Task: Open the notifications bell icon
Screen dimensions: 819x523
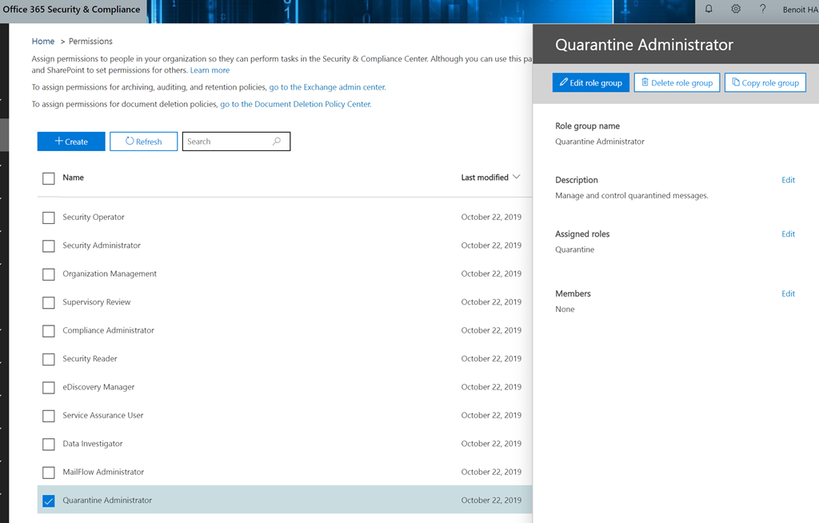Action: coord(709,10)
